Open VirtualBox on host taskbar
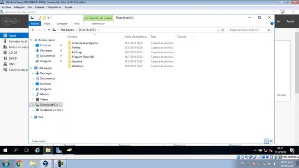299x168 pixels. coord(45,164)
